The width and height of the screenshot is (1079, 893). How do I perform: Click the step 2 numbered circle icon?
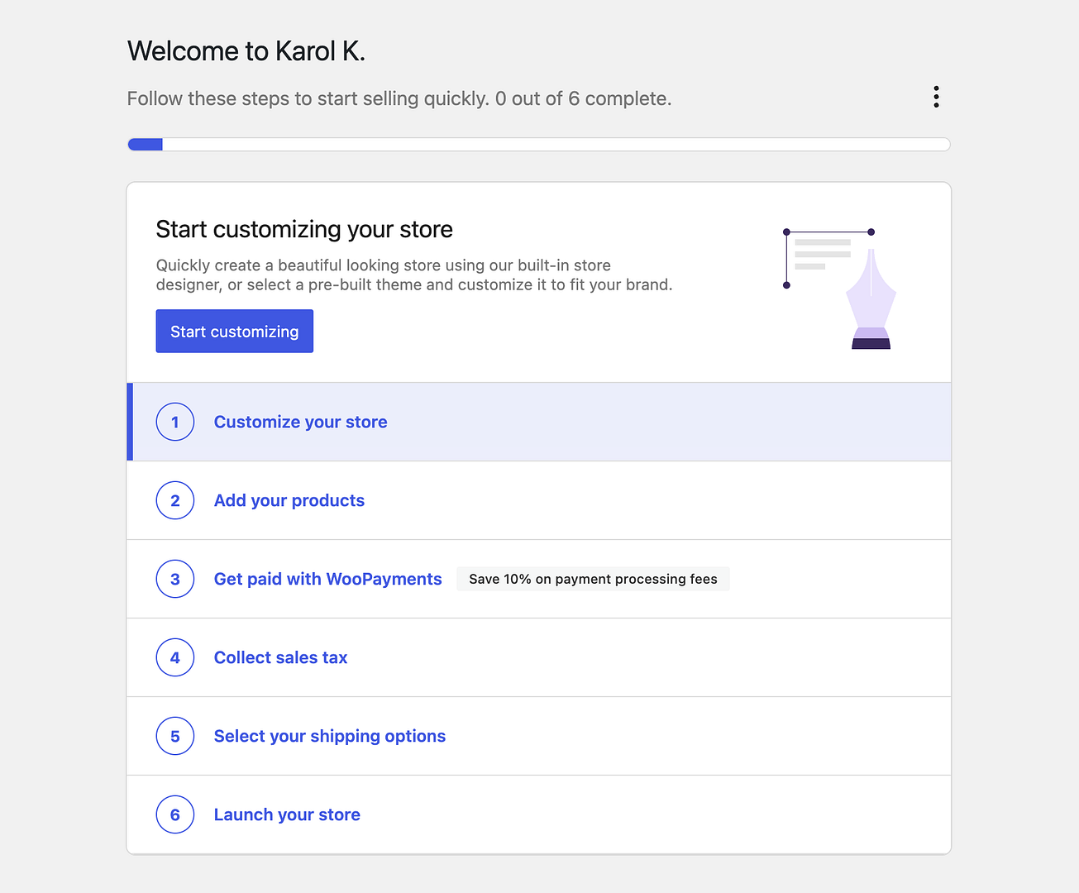pos(174,500)
